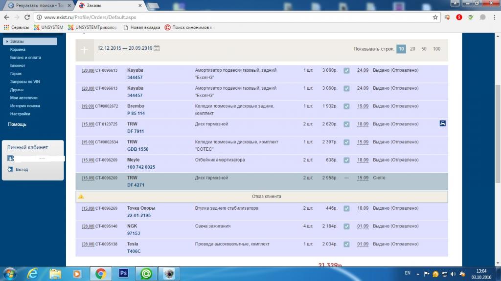The height and width of the screenshot is (281, 501).
Task: Reload the page with refresh icon
Action: [27, 17]
